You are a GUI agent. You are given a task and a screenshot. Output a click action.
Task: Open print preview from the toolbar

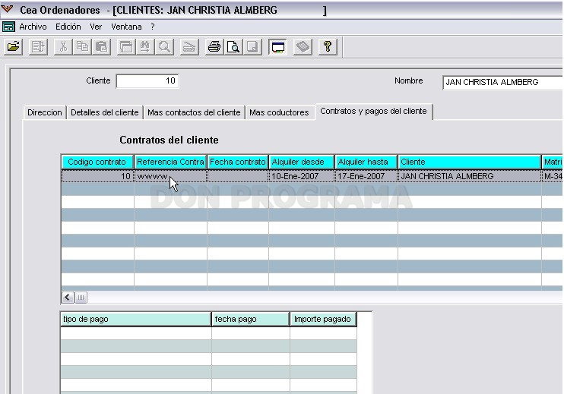233,47
